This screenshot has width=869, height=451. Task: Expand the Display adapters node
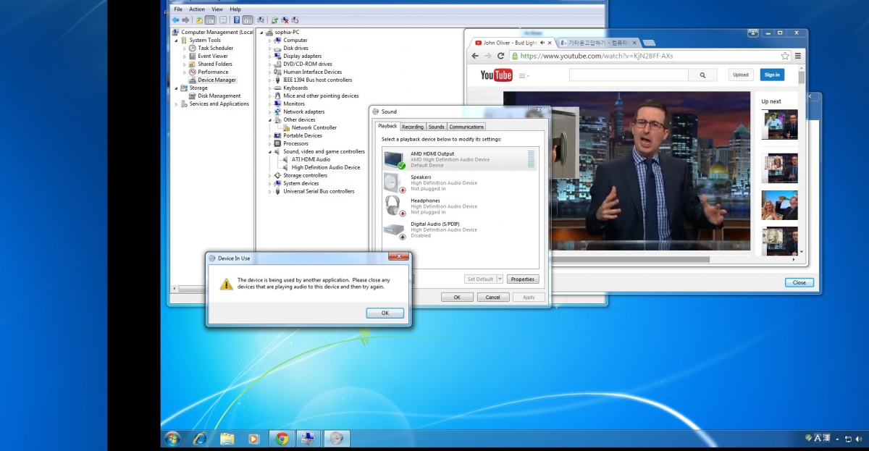[270, 56]
